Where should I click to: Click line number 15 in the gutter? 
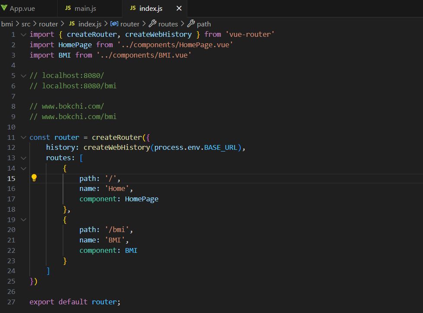pos(11,178)
